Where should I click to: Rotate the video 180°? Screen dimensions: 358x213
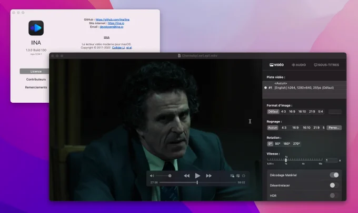coord(286,144)
